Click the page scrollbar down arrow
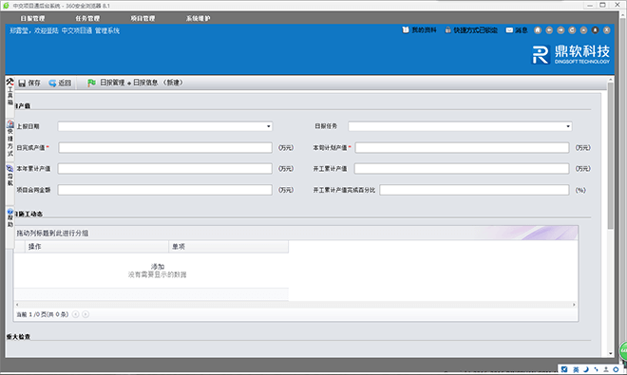 tap(610, 353)
